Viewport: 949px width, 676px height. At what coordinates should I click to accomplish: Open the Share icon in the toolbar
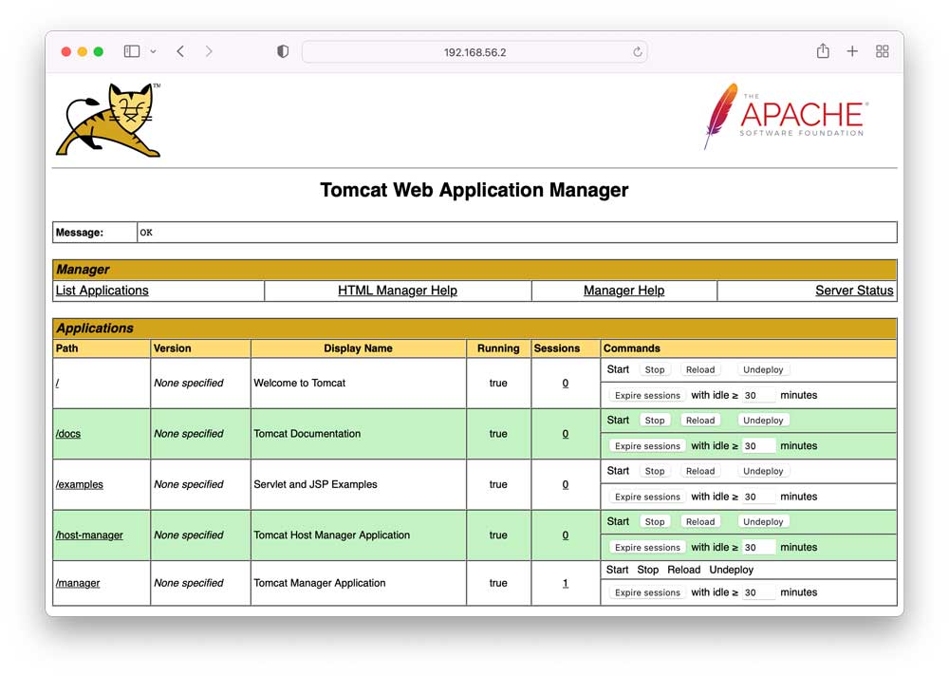pyautogui.click(x=823, y=51)
